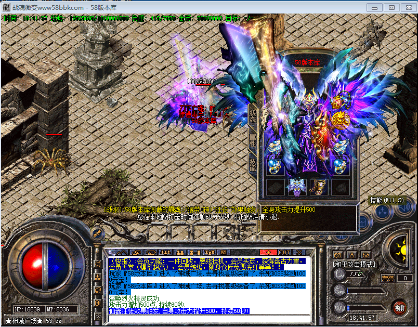This screenshot has height=327, width=418.
Task: Select the winged armor item in bottom row
Action: [297, 187]
